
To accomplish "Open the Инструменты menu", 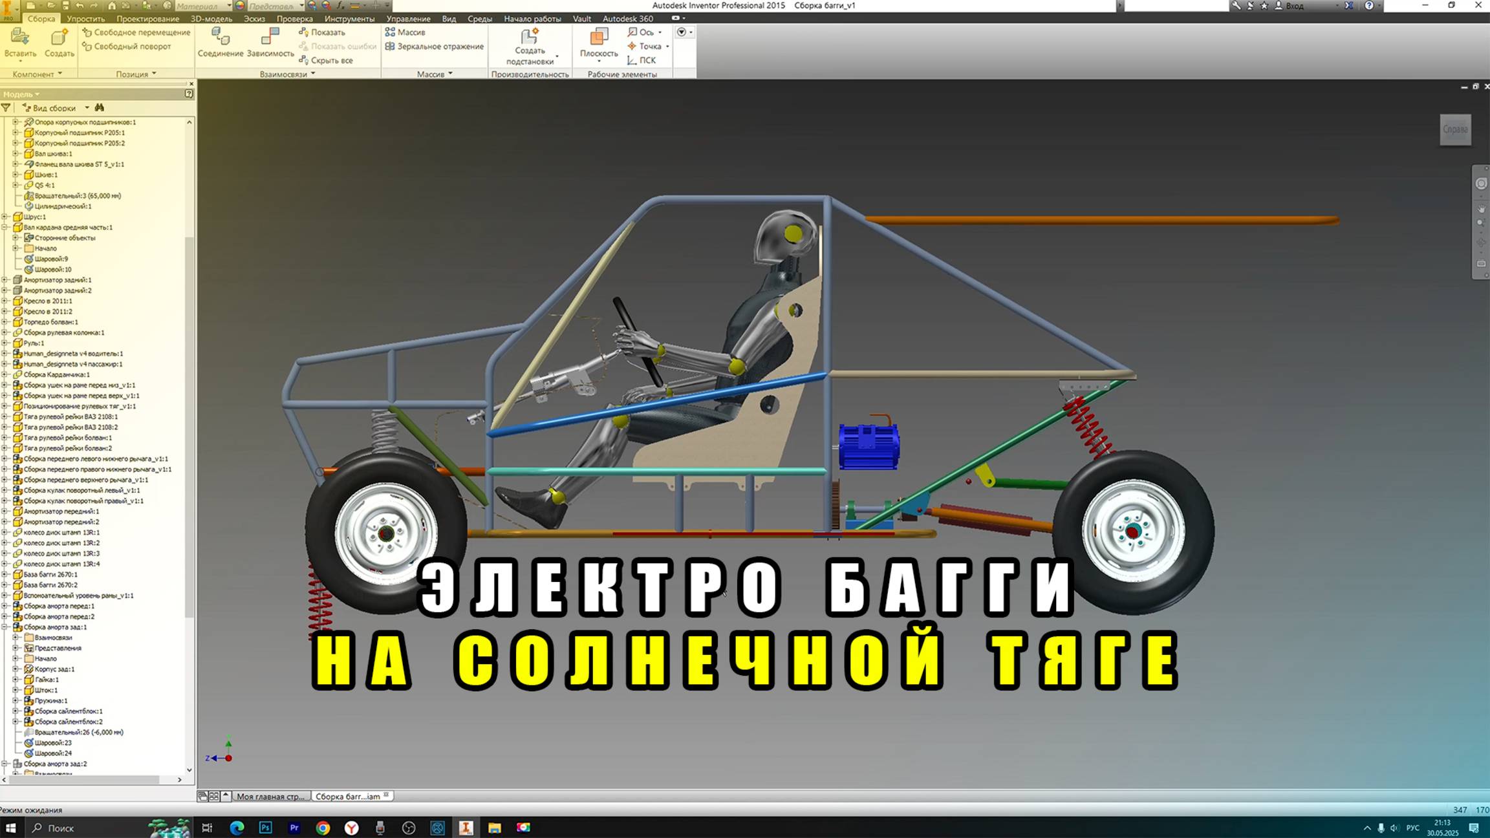I will [349, 19].
